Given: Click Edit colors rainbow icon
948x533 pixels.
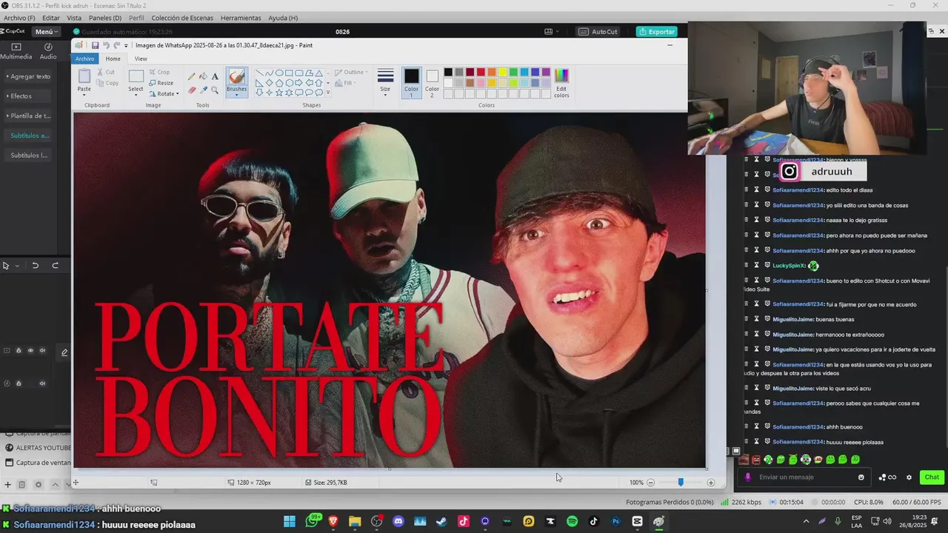Looking at the screenshot, I should coord(561,76).
